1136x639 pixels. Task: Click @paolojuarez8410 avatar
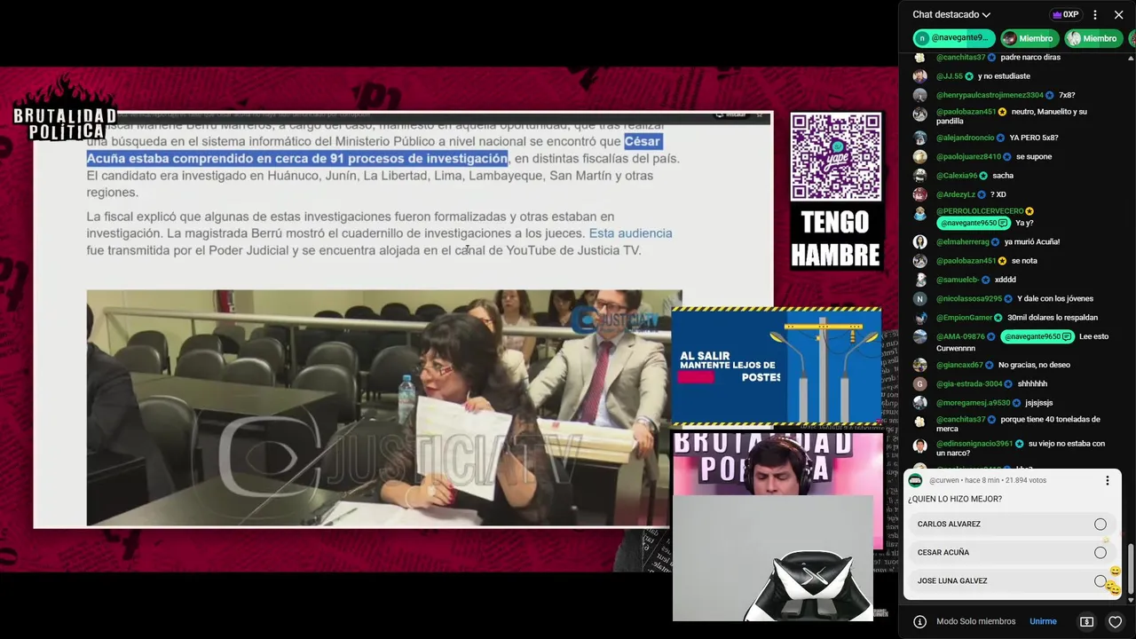[x=920, y=157]
